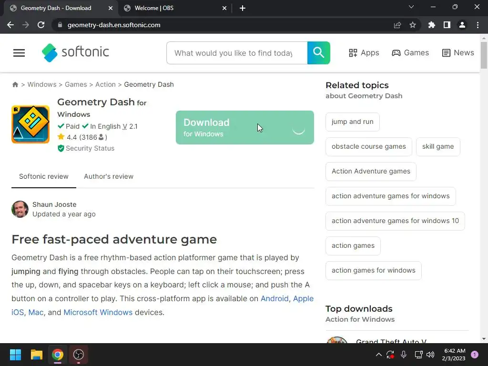
Task: Open the Action breadcrumb link
Action: [105, 85]
